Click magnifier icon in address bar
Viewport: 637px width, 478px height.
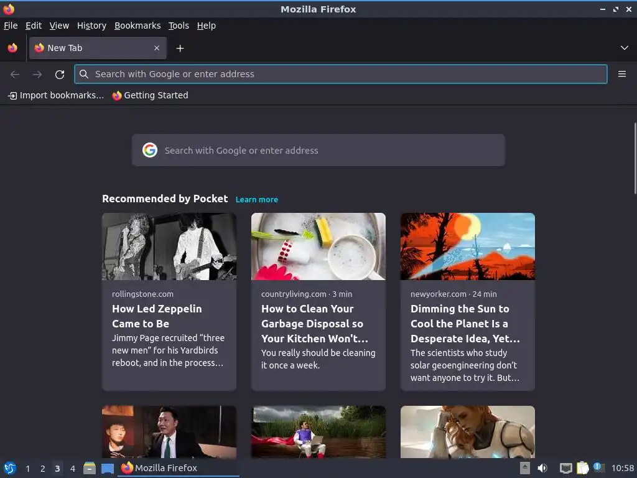pyautogui.click(x=84, y=74)
